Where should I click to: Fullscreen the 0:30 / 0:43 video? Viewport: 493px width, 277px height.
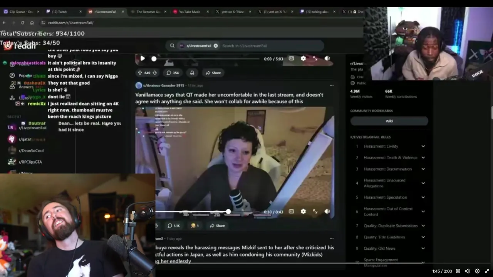[x=315, y=212]
